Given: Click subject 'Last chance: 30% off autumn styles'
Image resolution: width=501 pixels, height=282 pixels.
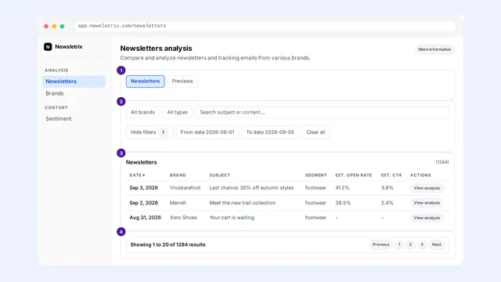Looking at the screenshot, I should click(251, 188).
